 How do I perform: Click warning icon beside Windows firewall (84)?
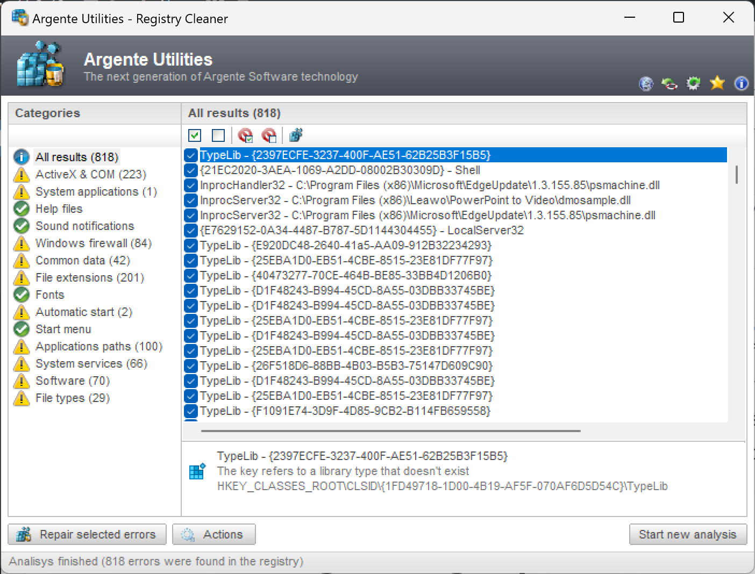pyautogui.click(x=21, y=243)
